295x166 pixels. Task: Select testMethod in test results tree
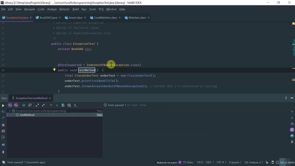pos(54,115)
